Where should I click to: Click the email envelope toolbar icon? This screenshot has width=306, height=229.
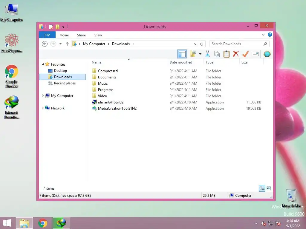pos(255,54)
